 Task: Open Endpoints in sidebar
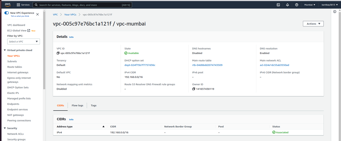click(x=13, y=104)
